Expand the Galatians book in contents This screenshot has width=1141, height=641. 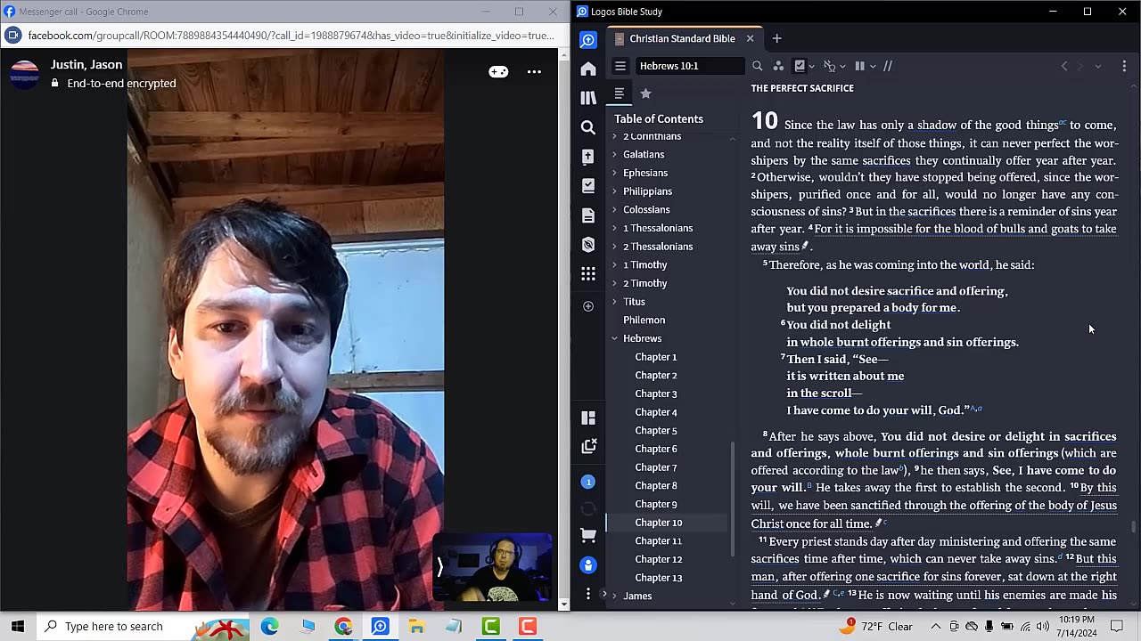(x=614, y=154)
